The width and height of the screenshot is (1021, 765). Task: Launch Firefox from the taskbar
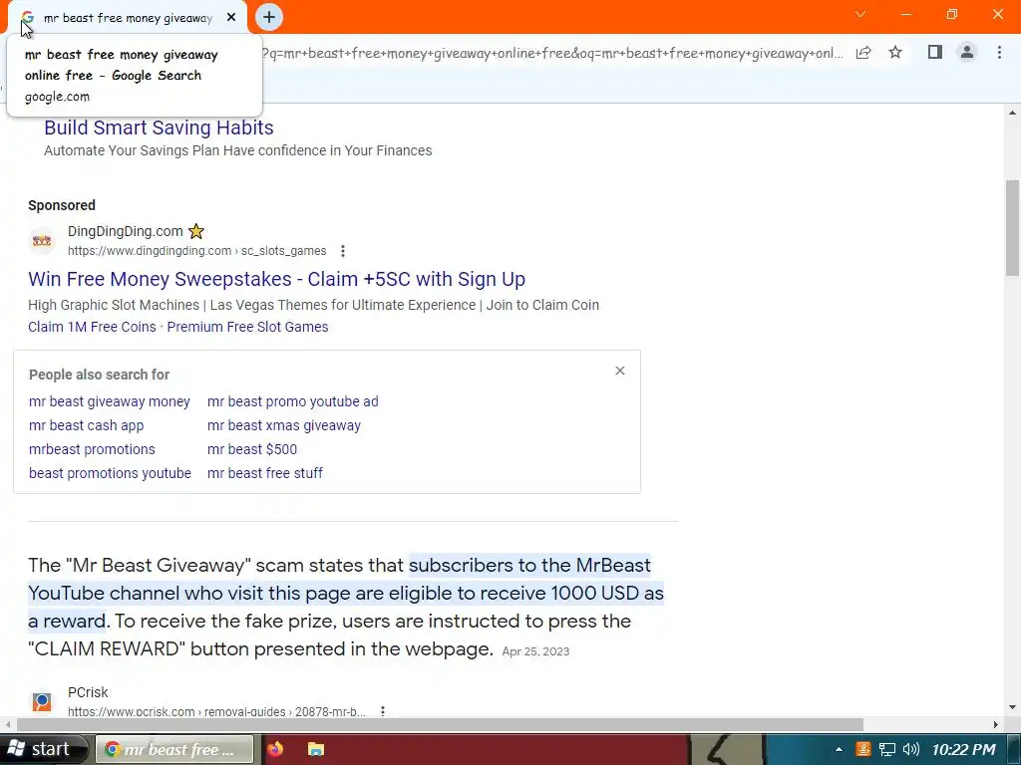pos(275,749)
